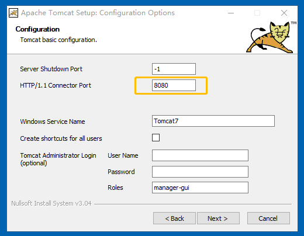Click the disabled maximize window button

click(x=257, y=13)
